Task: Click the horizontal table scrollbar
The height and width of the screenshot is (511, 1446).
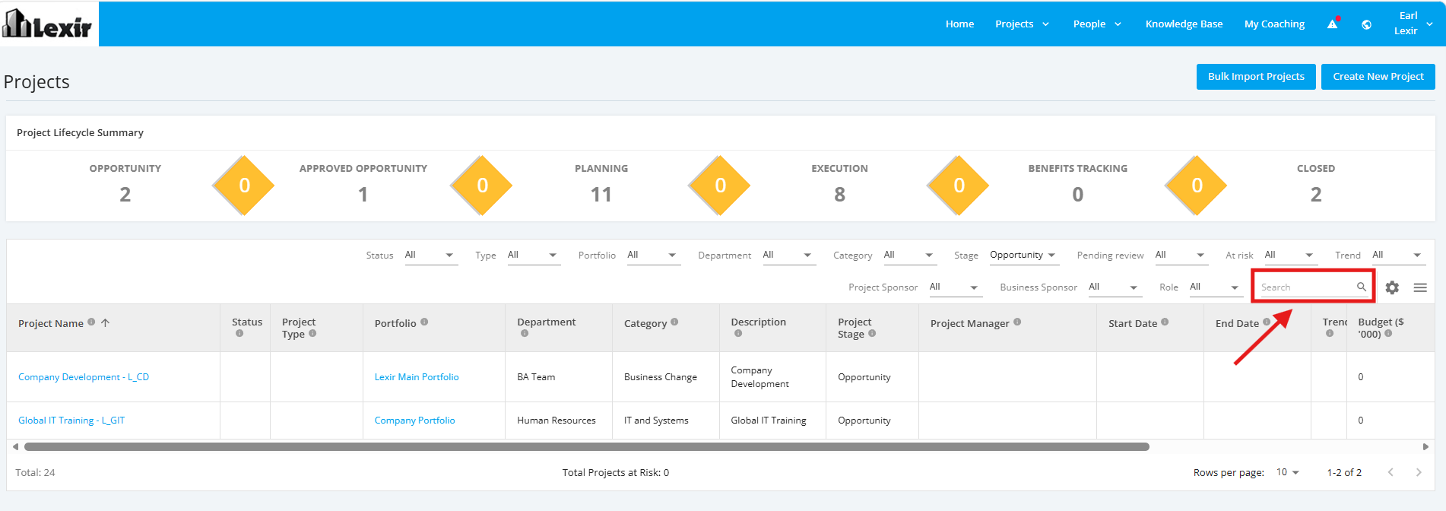Action: 586,447
